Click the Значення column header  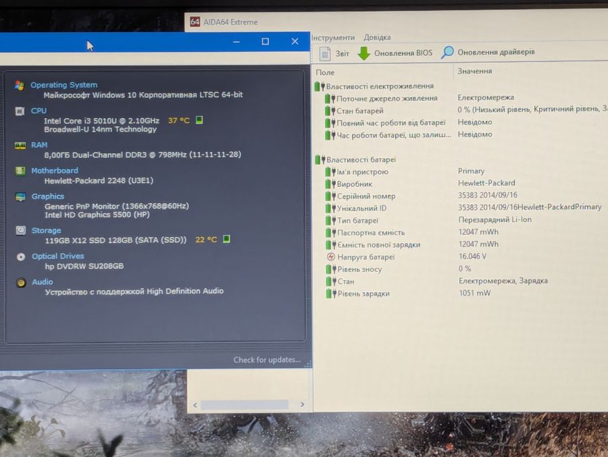475,72
